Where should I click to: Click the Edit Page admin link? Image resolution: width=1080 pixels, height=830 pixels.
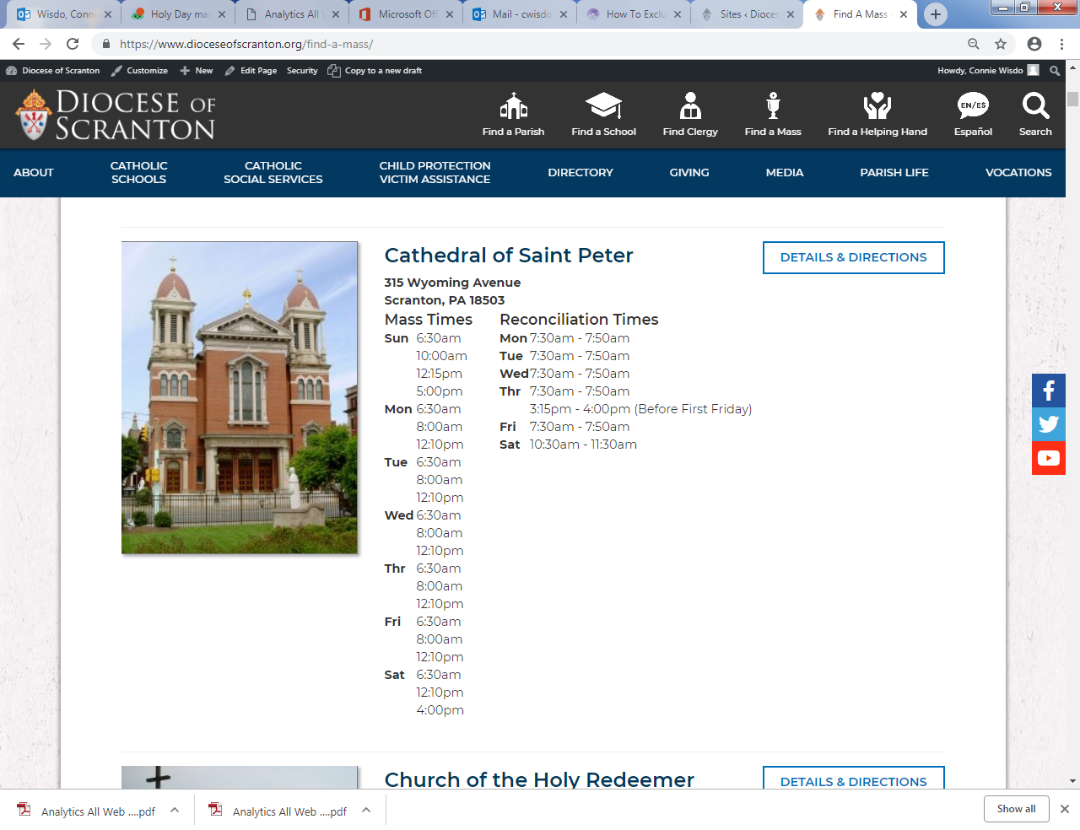[251, 71]
